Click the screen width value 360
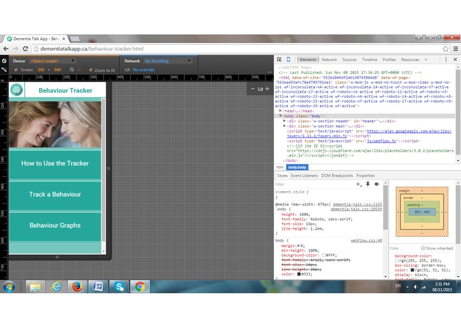Screen dimensions: 461x327 [41, 70]
